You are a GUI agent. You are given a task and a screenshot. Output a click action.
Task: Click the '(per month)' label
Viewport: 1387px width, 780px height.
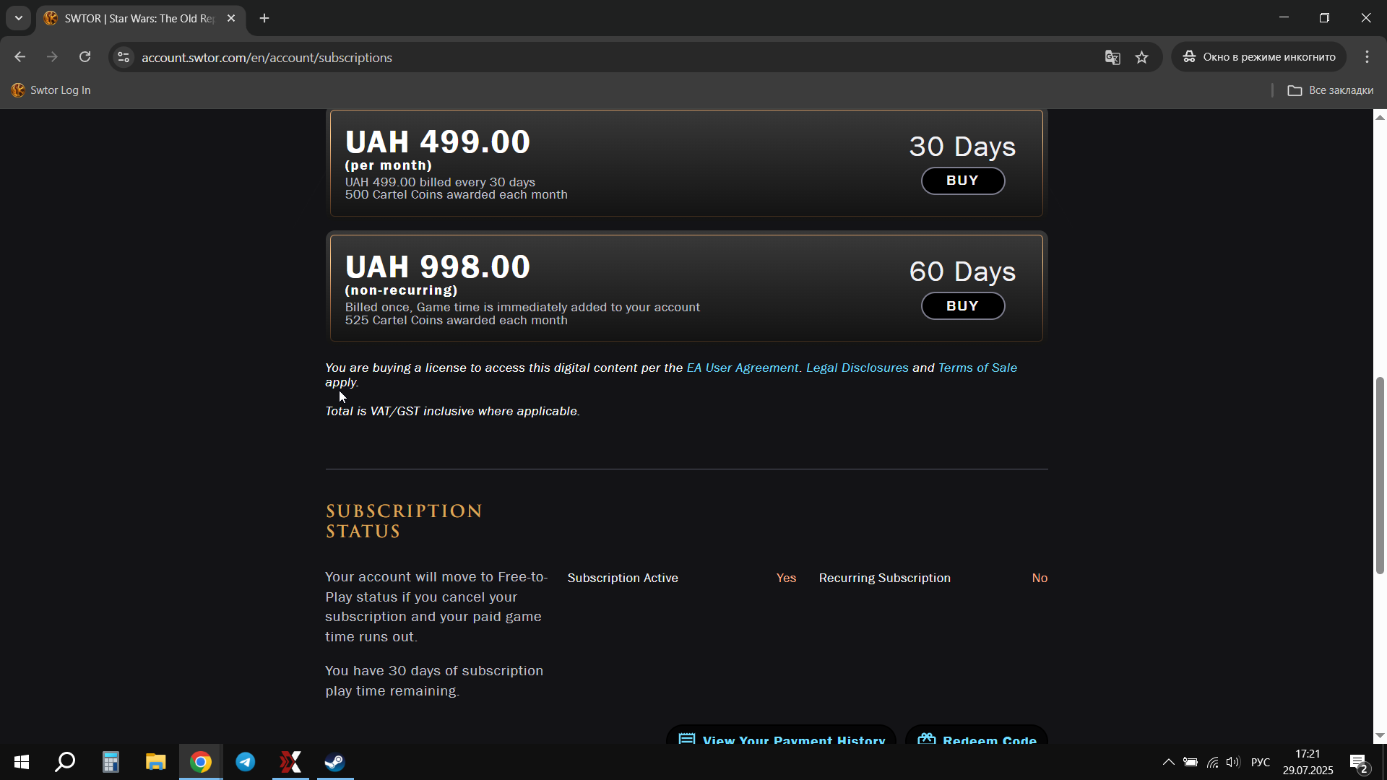point(388,165)
